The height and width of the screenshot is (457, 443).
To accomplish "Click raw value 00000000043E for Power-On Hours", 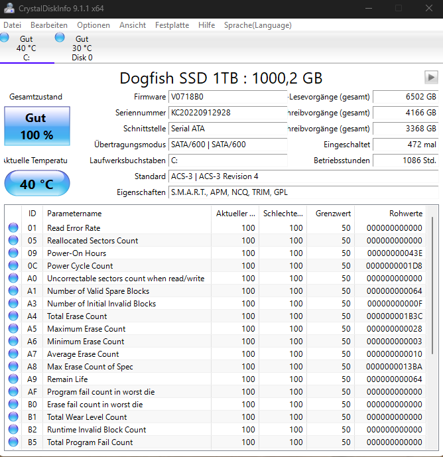I will [395, 253].
